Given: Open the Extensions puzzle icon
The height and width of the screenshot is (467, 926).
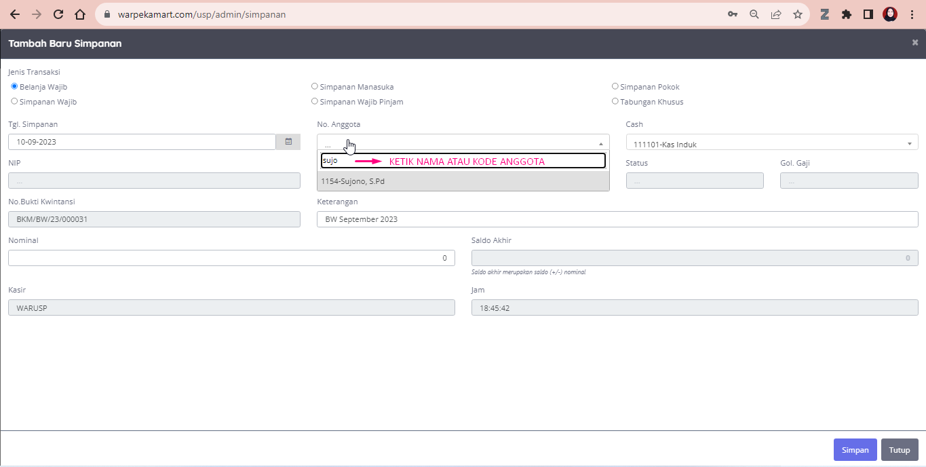Looking at the screenshot, I should coord(847,14).
